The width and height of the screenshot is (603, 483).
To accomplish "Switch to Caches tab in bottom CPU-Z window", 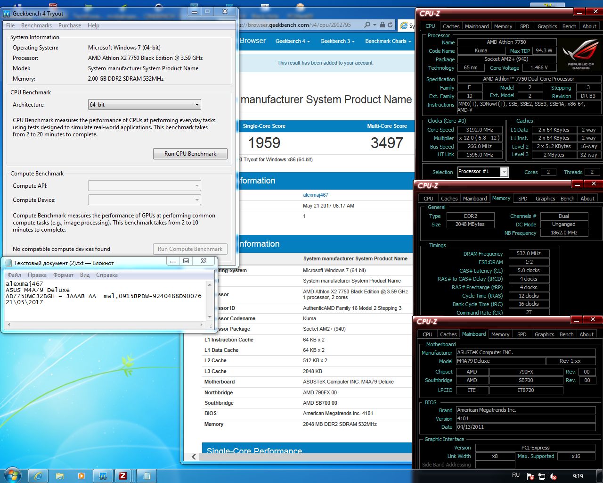I will [x=448, y=334].
